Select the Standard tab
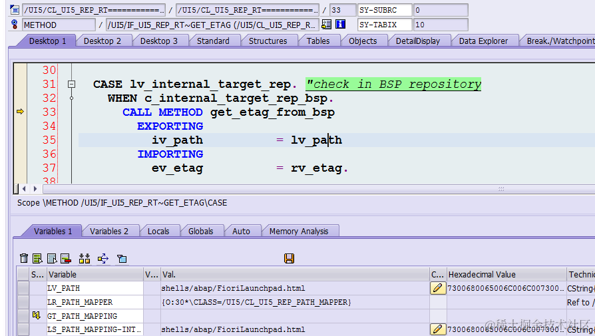The width and height of the screenshot is (595, 336). [213, 41]
